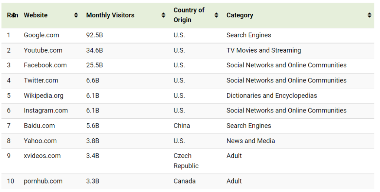Click Country of Origin sort arrows
The image size is (380, 192).
tap(216, 15)
